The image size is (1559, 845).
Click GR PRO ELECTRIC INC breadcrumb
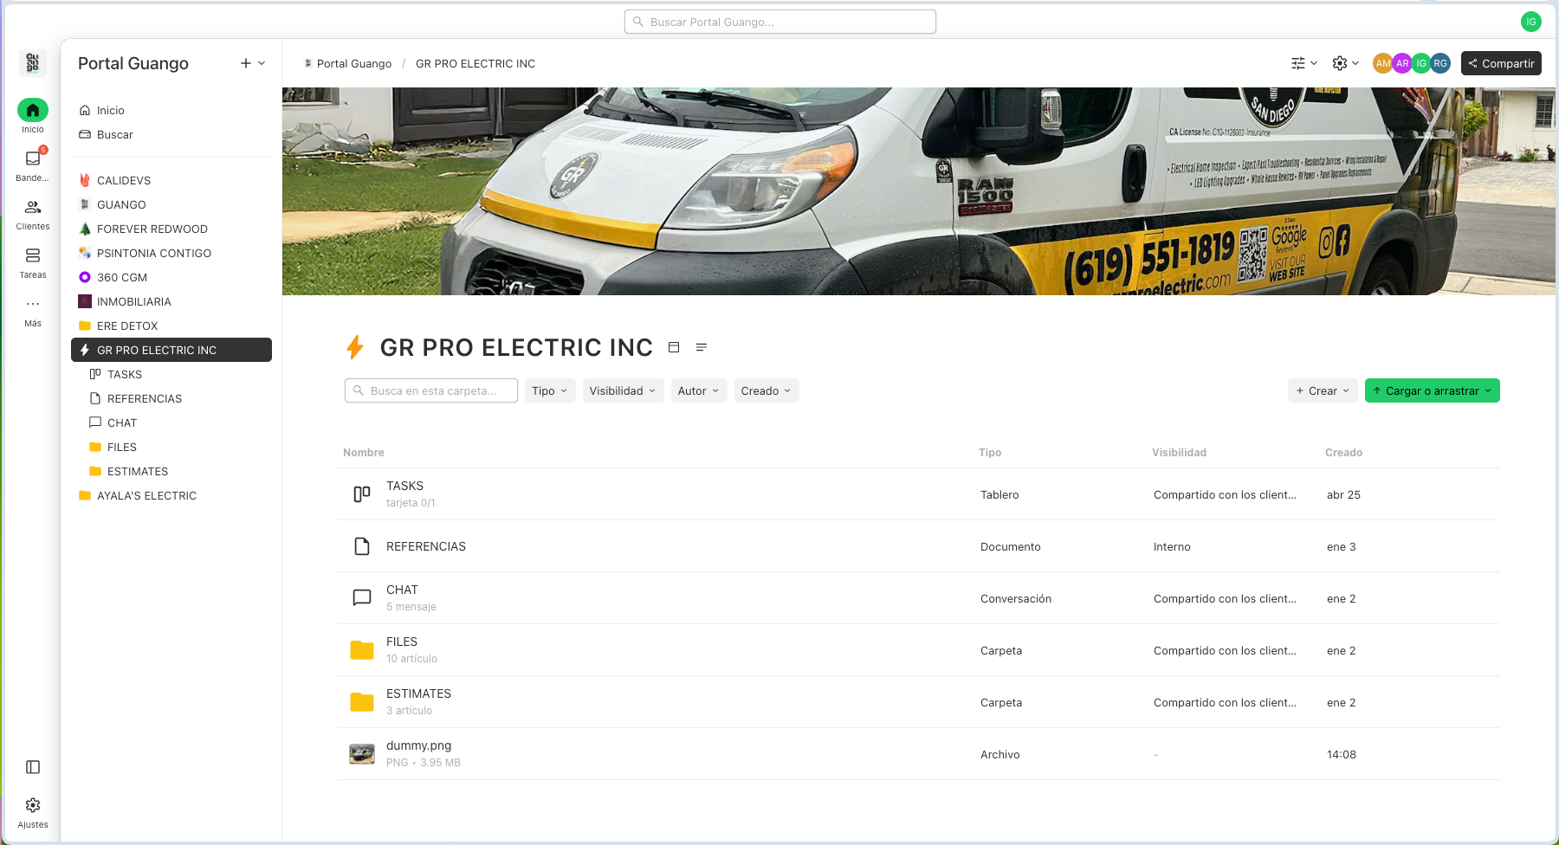[x=475, y=63]
